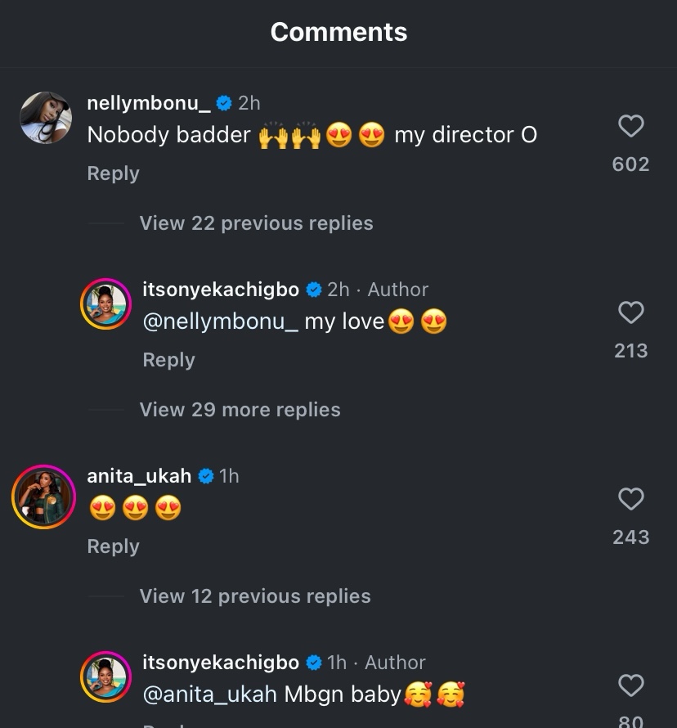Viewport: 677px width, 728px height.
Task: Open the anita_ukah username link
Action: [139, 476]
